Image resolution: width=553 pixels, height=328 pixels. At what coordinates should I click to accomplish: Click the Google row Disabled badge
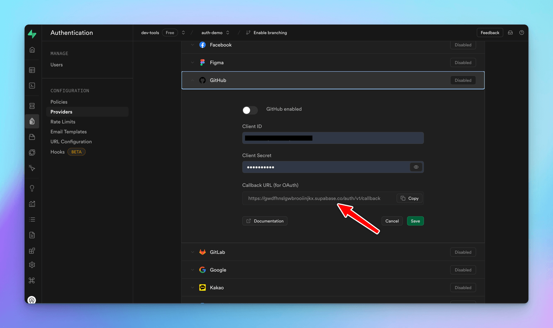463,270
